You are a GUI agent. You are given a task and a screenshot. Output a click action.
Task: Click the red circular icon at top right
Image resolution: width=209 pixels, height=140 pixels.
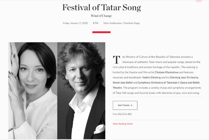tap(199, 0)
